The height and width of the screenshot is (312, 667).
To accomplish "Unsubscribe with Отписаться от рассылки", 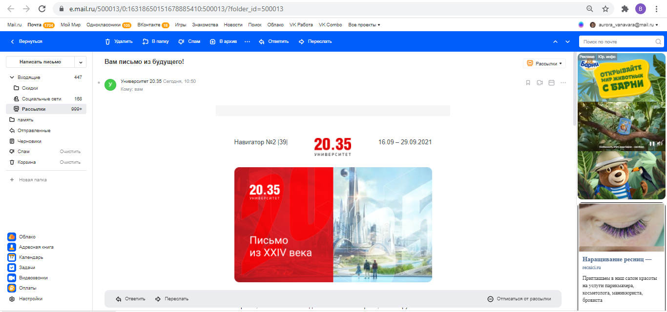I will (x=519, y=299).
